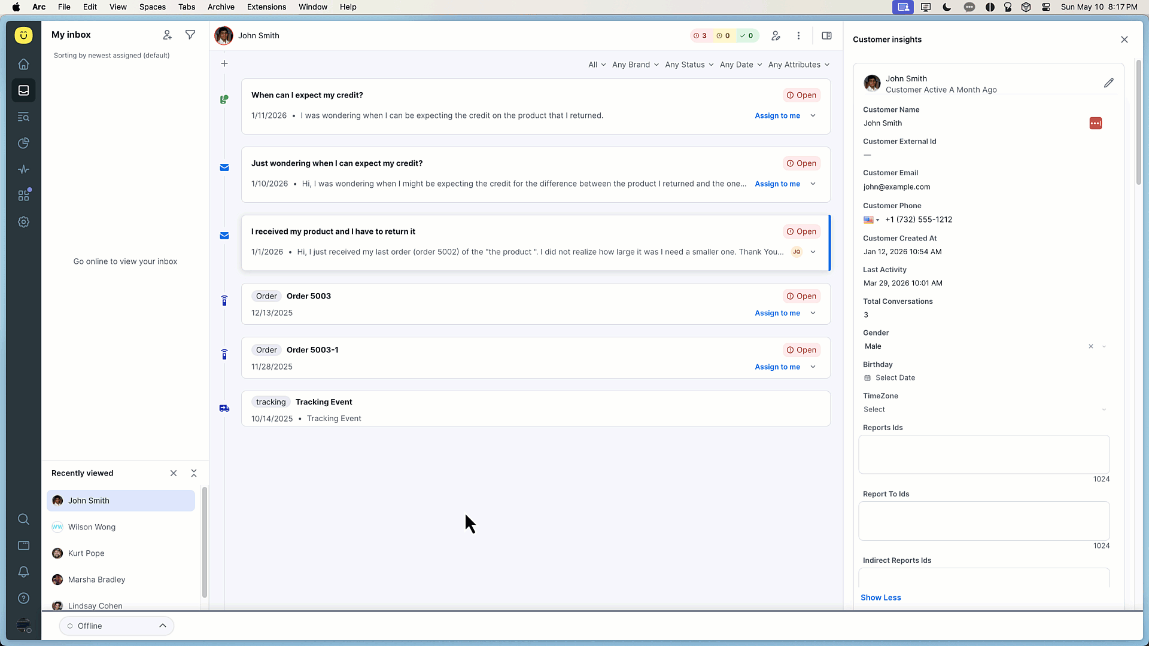Screen dimensions: 1149x646
Task: Open the three-dot more options menu
Action: tap(798, 36)
